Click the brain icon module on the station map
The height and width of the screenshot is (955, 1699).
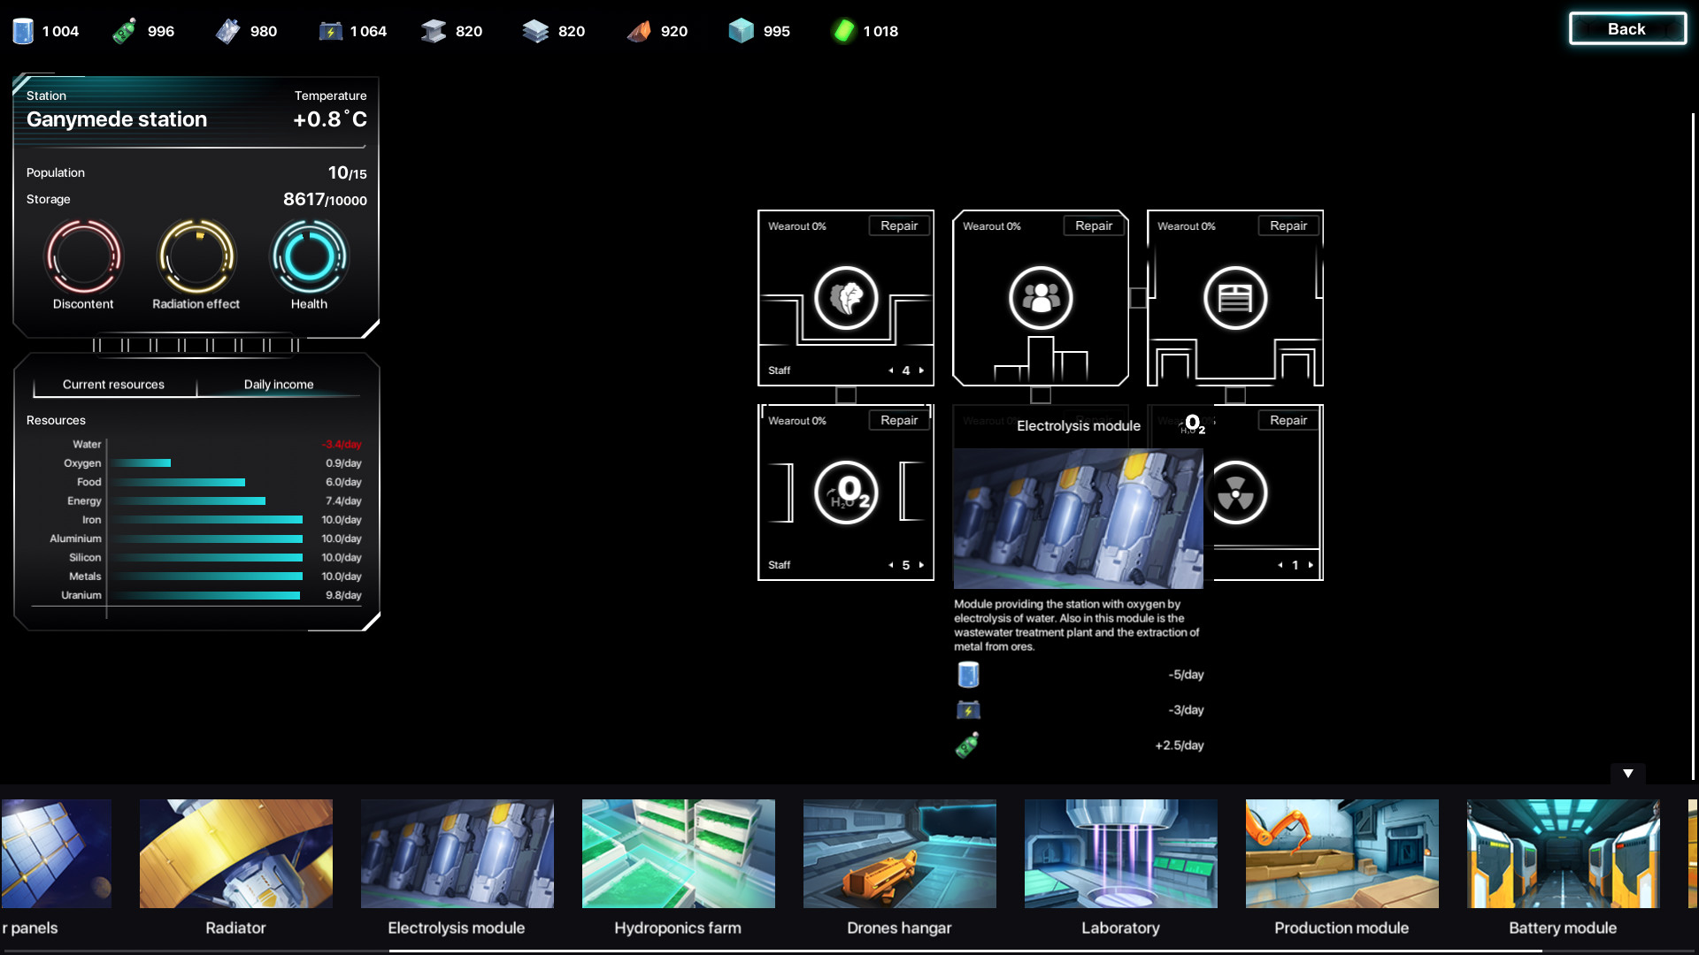click(846, 299)
